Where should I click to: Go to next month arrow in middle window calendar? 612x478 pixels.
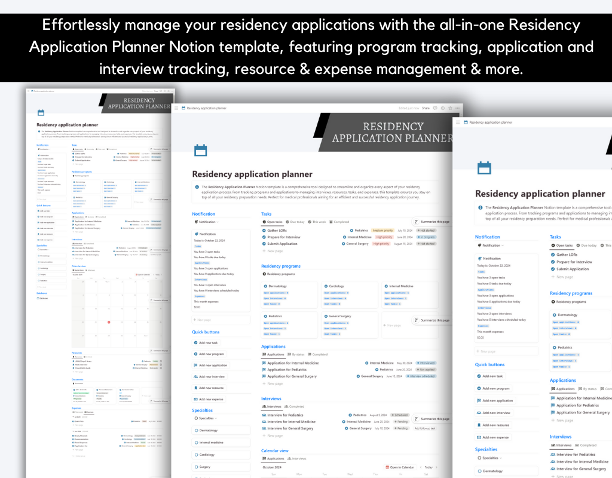pos(436,467)
